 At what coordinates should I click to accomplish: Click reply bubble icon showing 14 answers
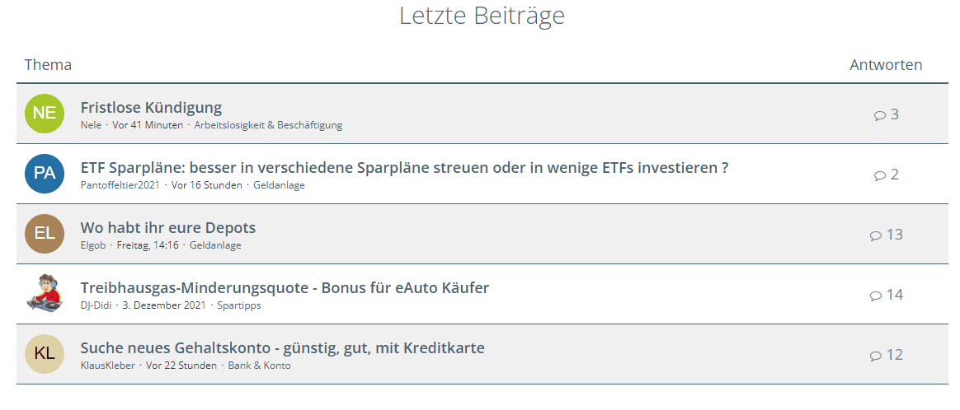tap(875, 296)
